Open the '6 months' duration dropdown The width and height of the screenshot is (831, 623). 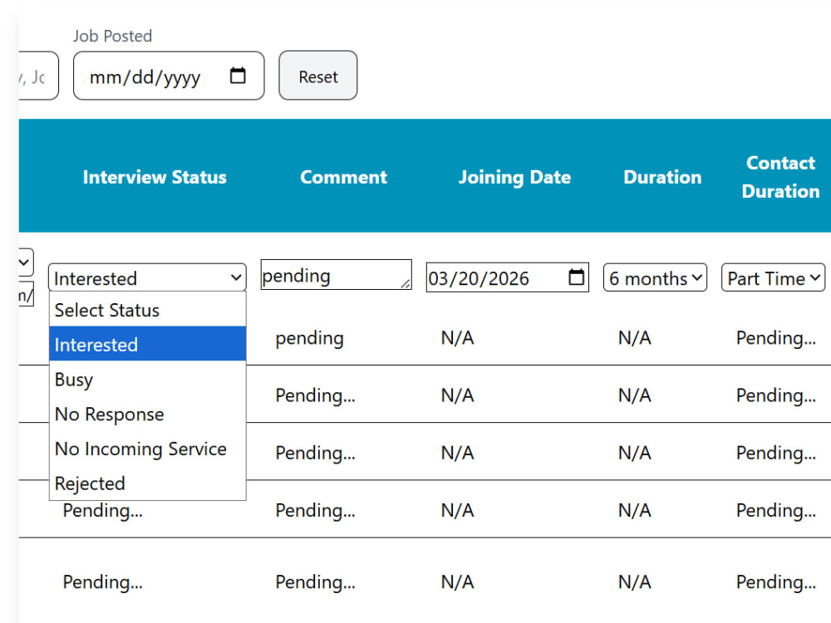[x=655, y=277]
